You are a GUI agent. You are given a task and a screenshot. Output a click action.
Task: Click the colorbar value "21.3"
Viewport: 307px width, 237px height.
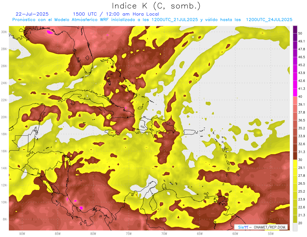(x=302, y=215)
